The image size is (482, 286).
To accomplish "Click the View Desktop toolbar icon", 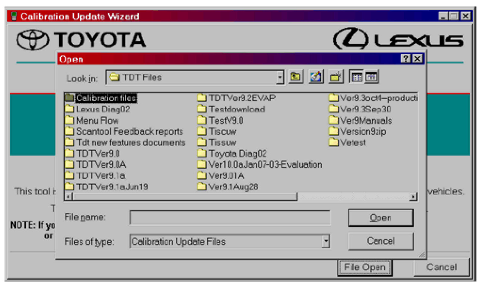I will (x=316, y=77).
